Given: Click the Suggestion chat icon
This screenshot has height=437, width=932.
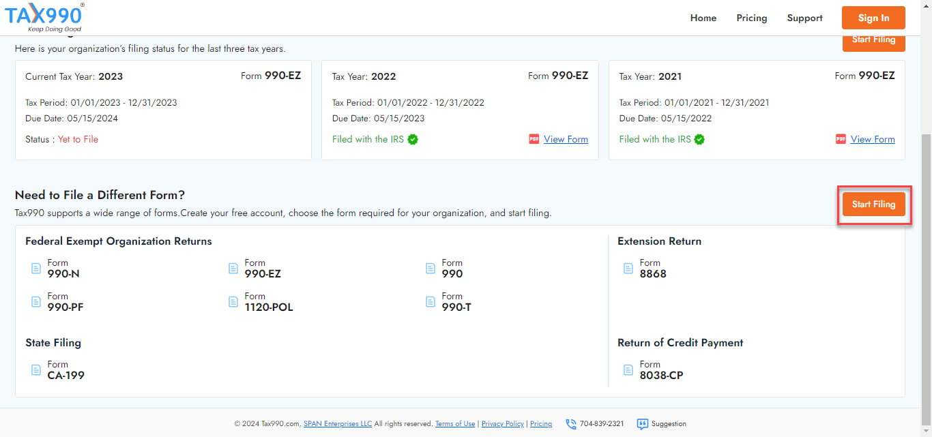Looking at the screenshot, I should (642, 424).
